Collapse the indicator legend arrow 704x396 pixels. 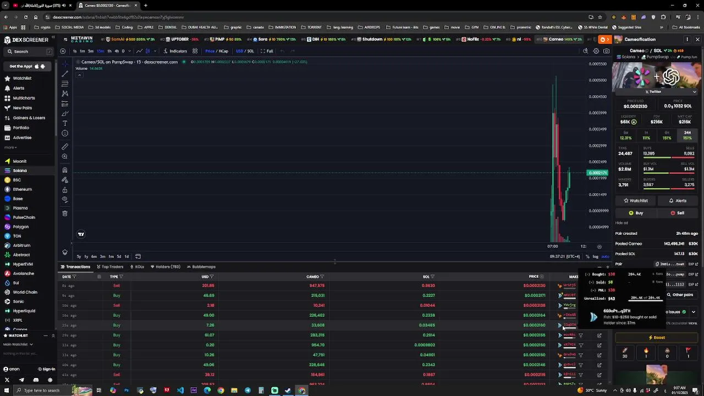click(x=79, y=75)
